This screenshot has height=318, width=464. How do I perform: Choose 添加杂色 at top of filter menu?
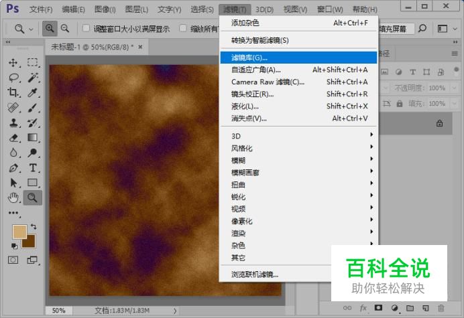(298, 23)
